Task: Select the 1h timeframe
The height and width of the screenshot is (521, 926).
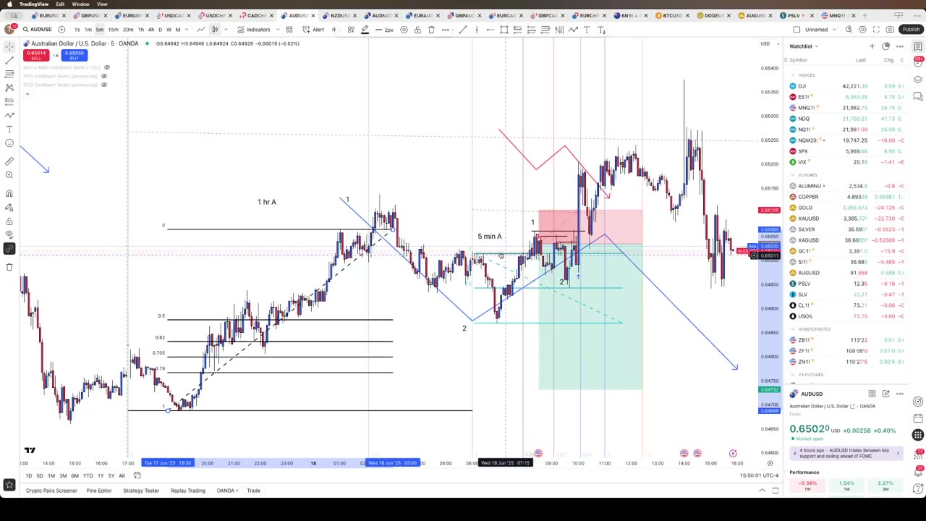Action: click(141, 30)
